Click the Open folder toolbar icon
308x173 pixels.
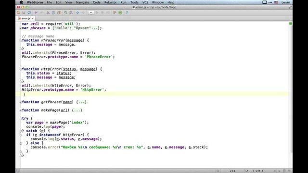point(18,12)
